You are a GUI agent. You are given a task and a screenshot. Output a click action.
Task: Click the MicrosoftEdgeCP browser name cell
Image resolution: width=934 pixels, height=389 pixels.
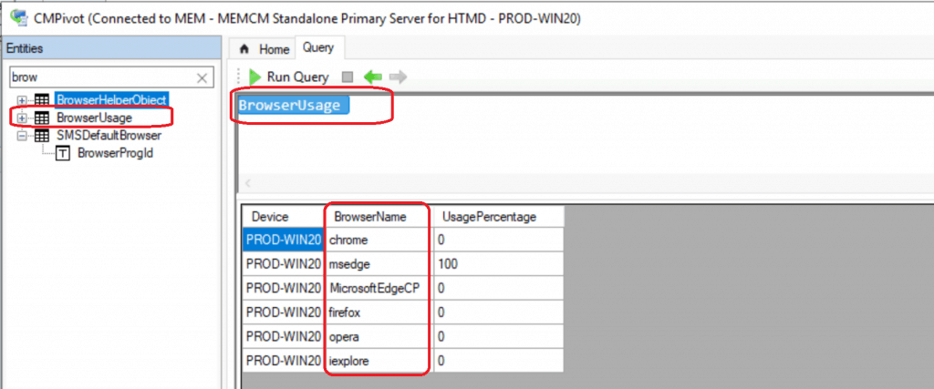(x=379, y=289)
